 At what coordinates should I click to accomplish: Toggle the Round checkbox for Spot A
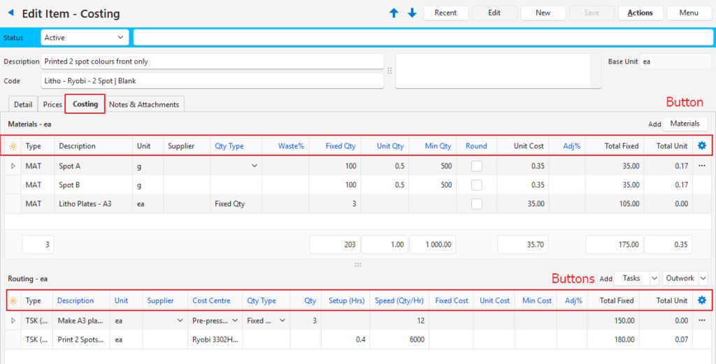[x=476, y=166]
